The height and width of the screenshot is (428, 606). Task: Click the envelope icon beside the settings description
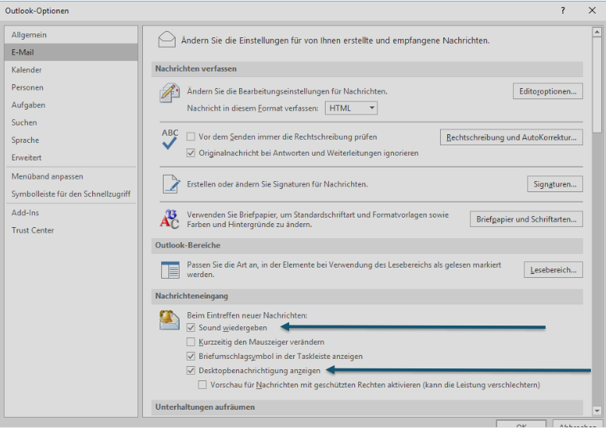[167, 40]
